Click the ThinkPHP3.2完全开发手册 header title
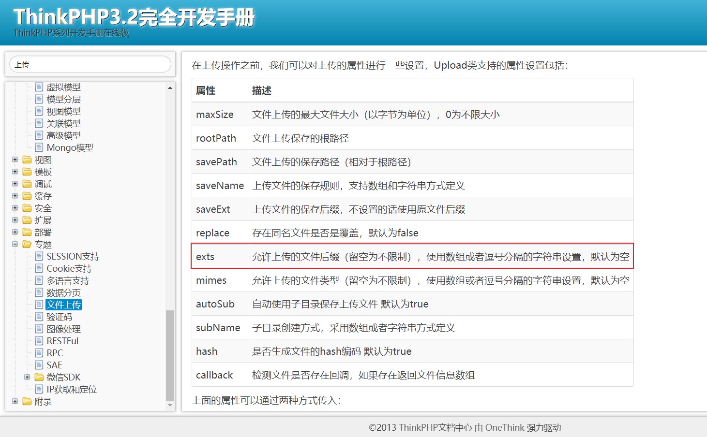The image size is (707, 437). (x=134, y=17)
